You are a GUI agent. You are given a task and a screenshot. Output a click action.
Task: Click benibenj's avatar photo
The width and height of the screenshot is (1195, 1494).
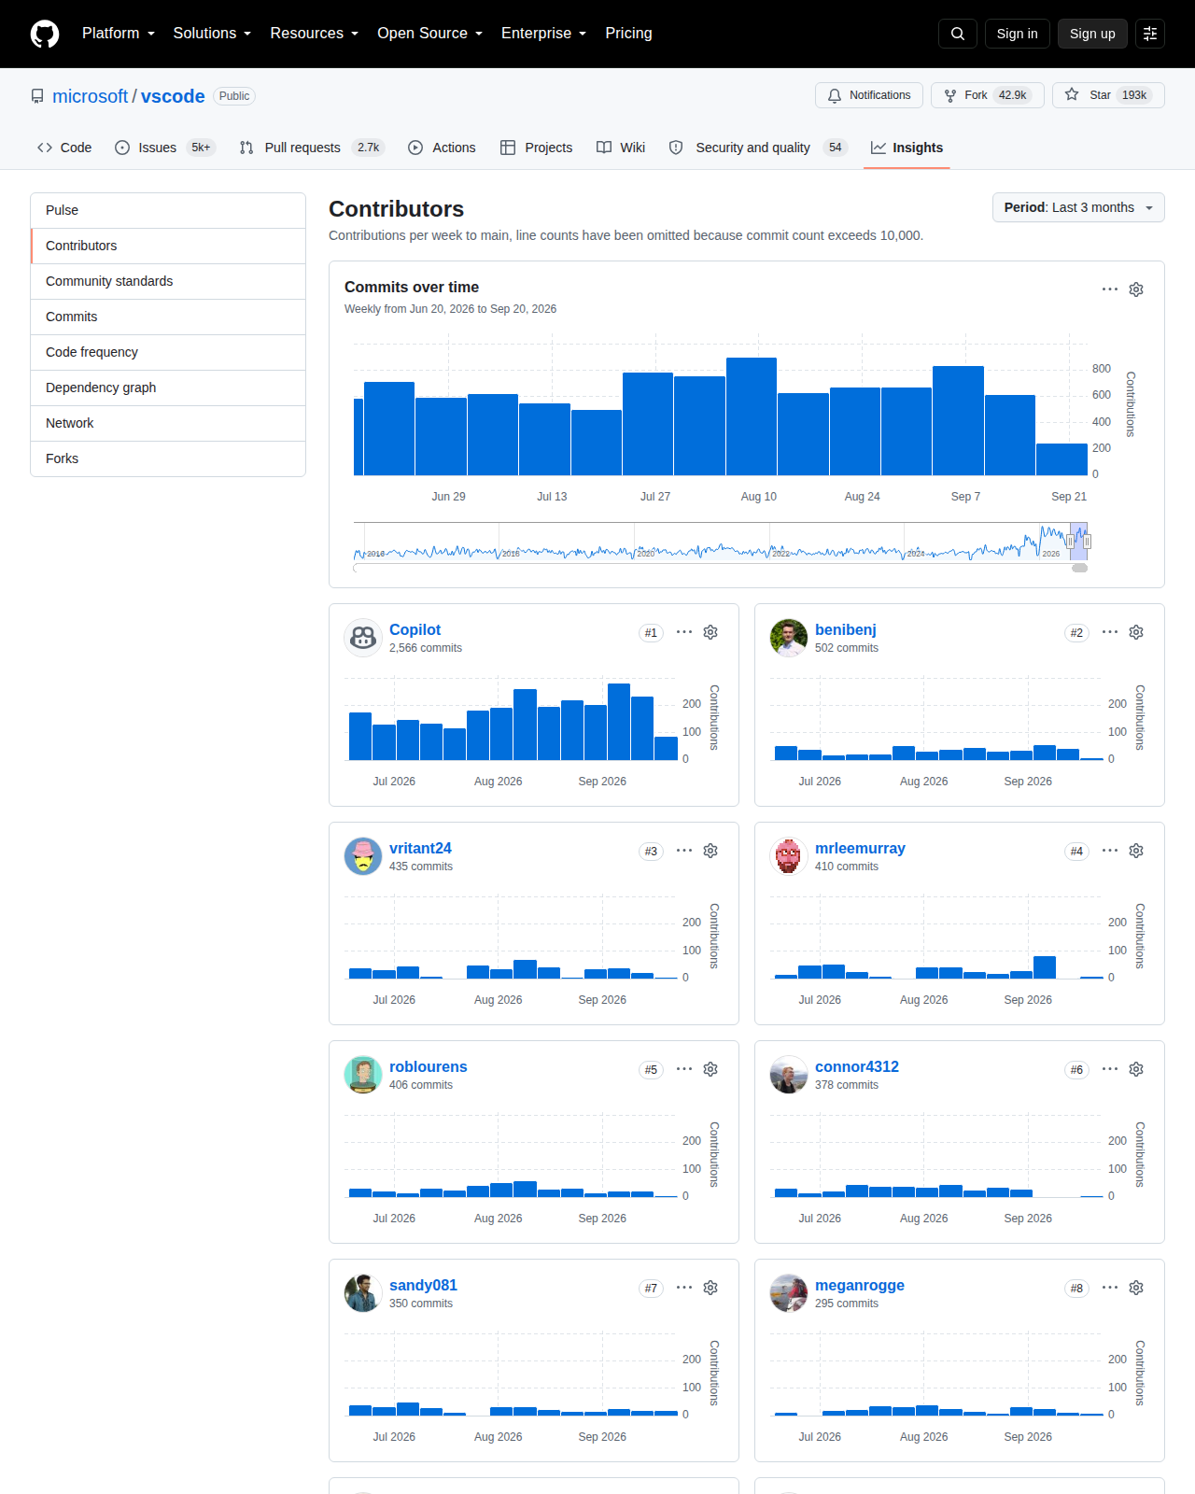789,638
